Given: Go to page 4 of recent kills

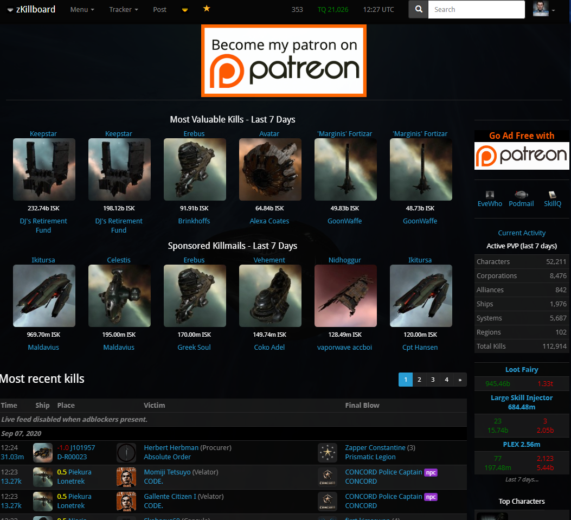Looking at the screenshot, I should click(446, 380).
